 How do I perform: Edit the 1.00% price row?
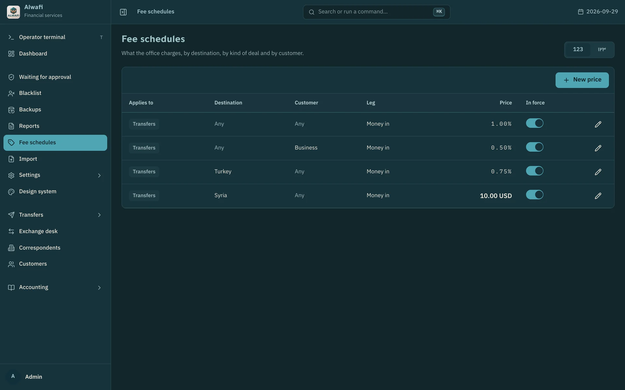[598, 124]
